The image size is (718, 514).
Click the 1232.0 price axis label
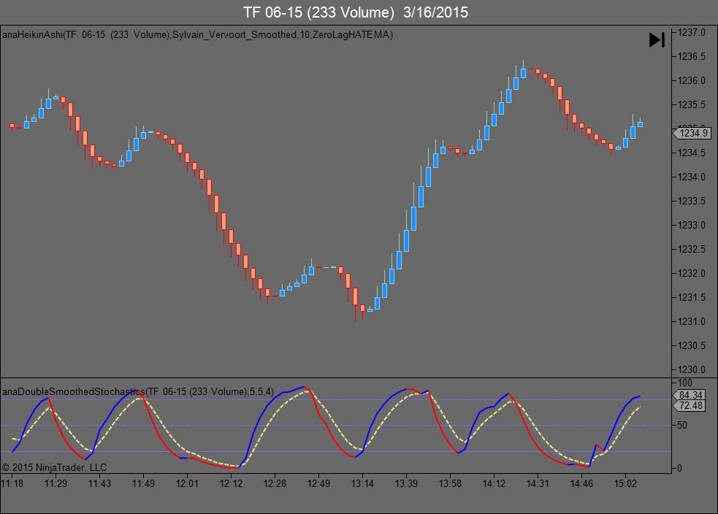pyautogui.click(x=692, y=273)
